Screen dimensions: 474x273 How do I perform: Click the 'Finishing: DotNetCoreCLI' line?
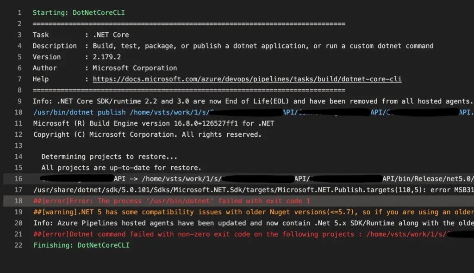[x=81, y=245]
